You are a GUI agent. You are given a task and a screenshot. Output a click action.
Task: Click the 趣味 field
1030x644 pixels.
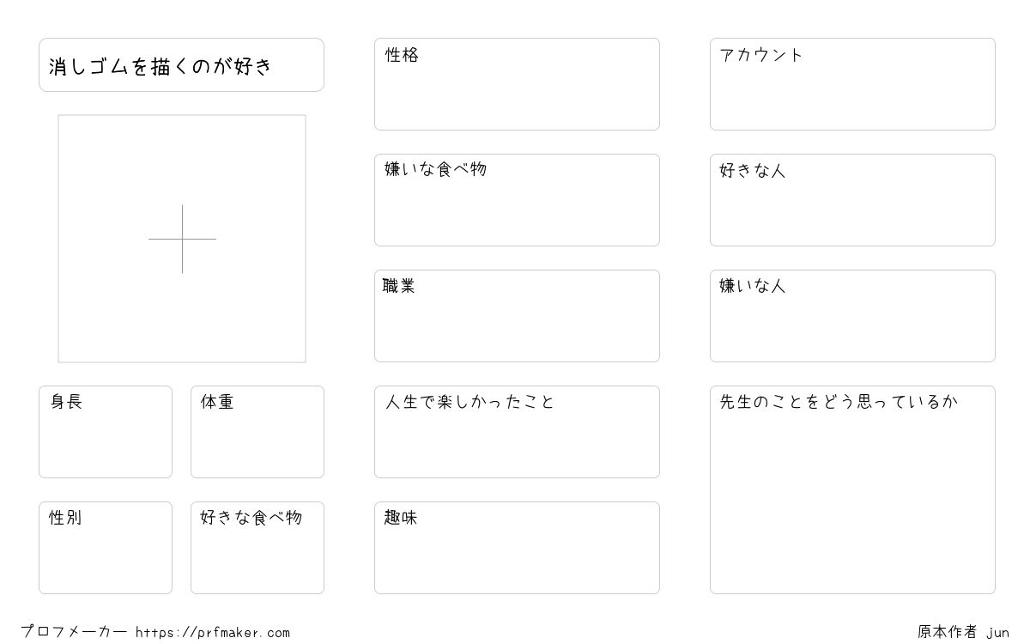(x=517, y=548)
